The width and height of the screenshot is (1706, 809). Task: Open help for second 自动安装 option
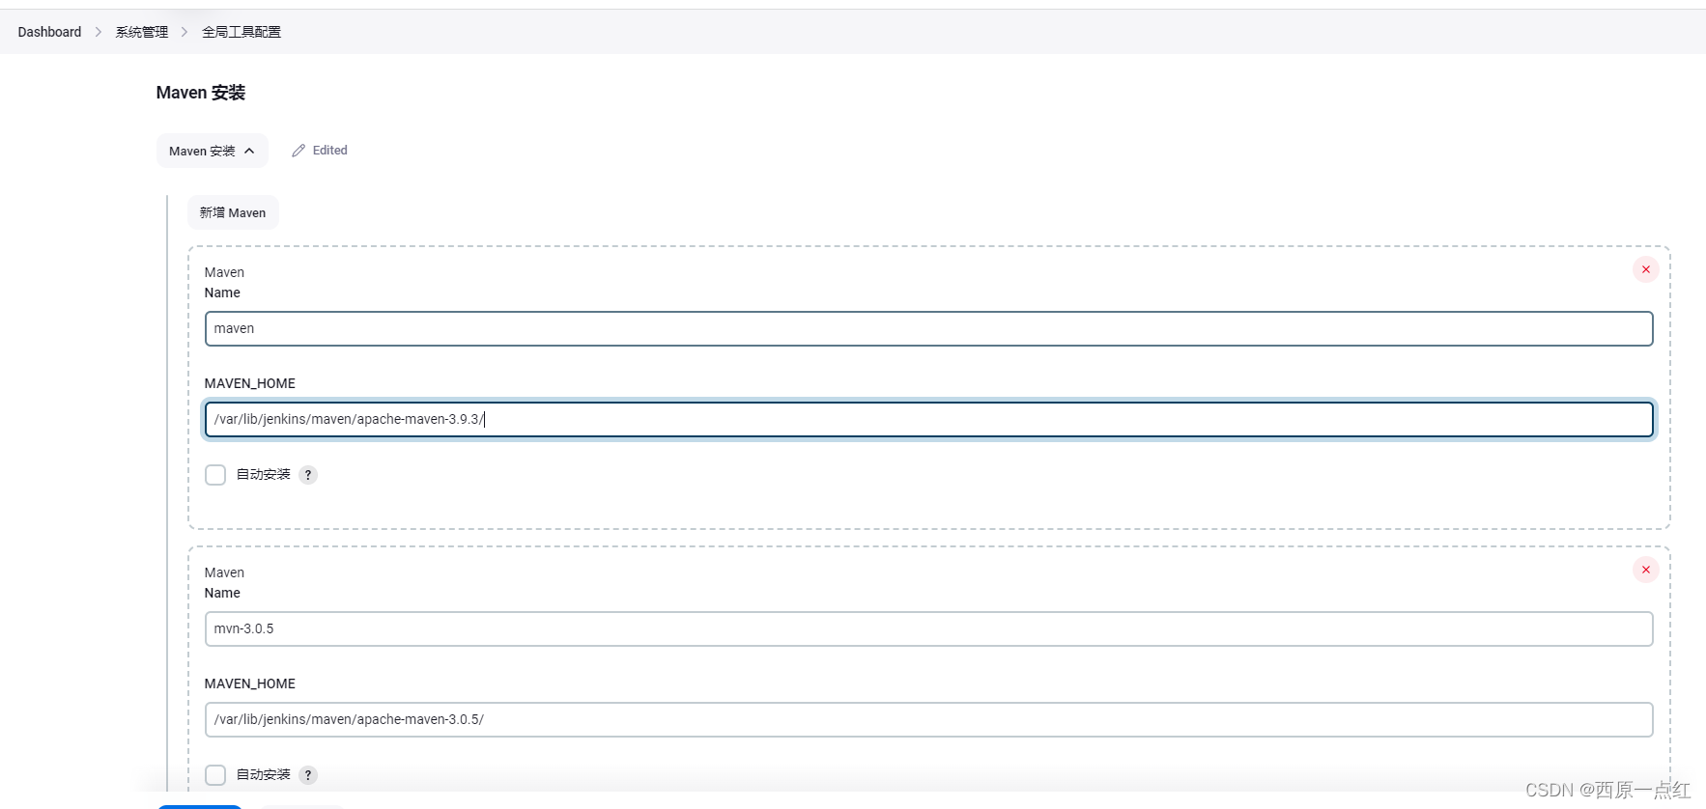(308, 775)
